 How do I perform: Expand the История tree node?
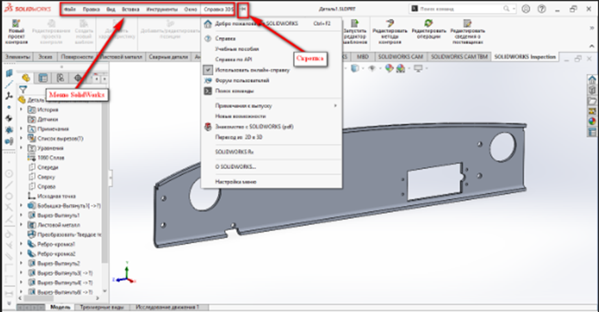(21, 110)
